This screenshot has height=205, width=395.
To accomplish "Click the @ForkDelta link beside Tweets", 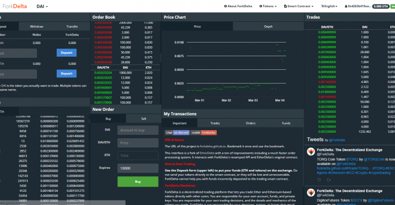I will 337,140.
